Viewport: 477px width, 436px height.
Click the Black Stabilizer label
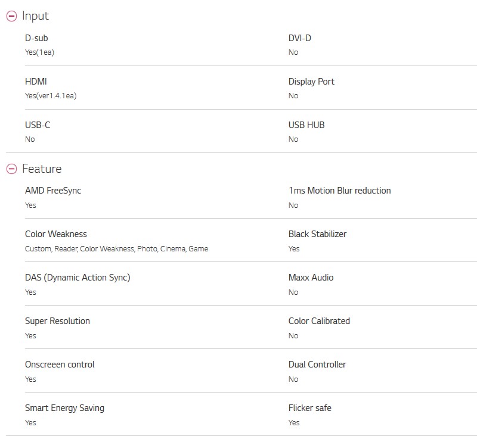317,234
